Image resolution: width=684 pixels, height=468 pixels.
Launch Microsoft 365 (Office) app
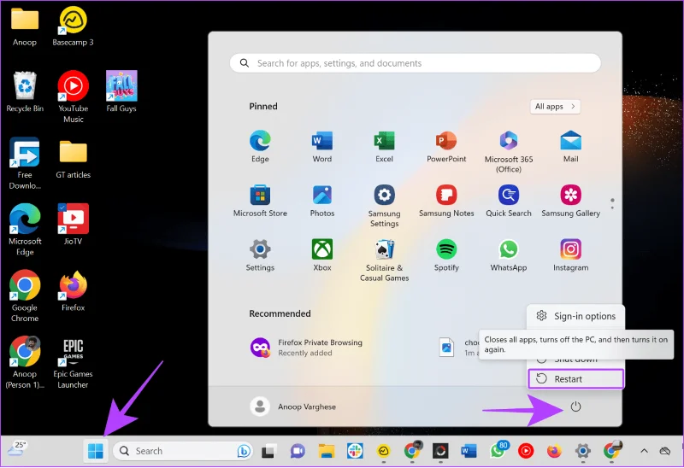[509, 152]
